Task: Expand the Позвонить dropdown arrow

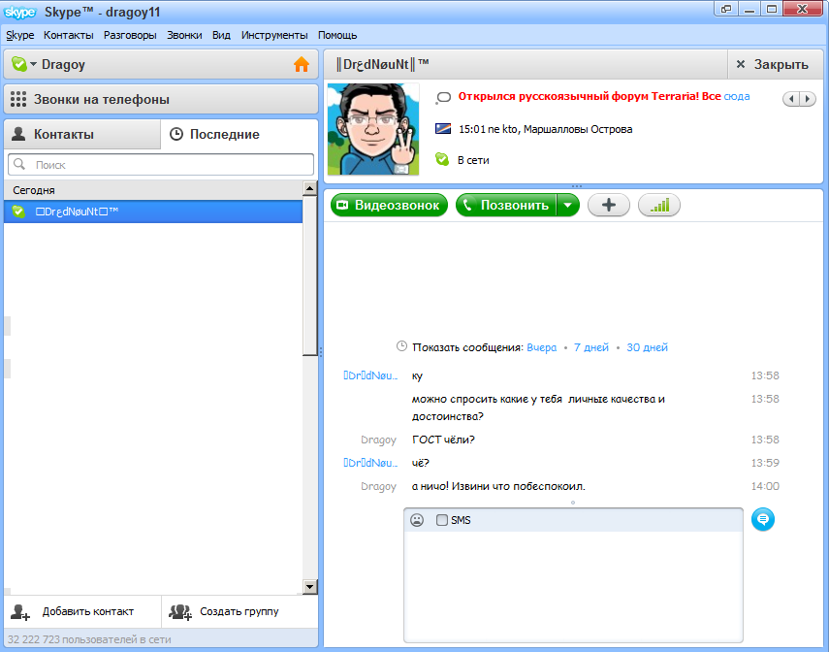Action: coord(568,205)
